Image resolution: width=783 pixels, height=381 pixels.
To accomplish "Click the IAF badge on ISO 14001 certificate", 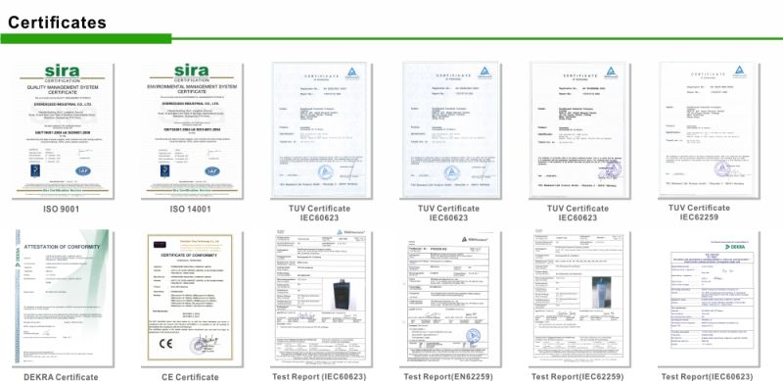I will [212, 170].
